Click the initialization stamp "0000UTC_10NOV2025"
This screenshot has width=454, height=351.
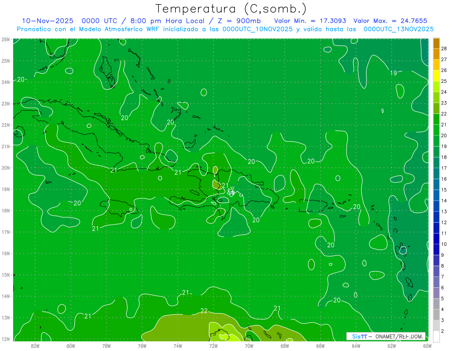coord(257,29)
